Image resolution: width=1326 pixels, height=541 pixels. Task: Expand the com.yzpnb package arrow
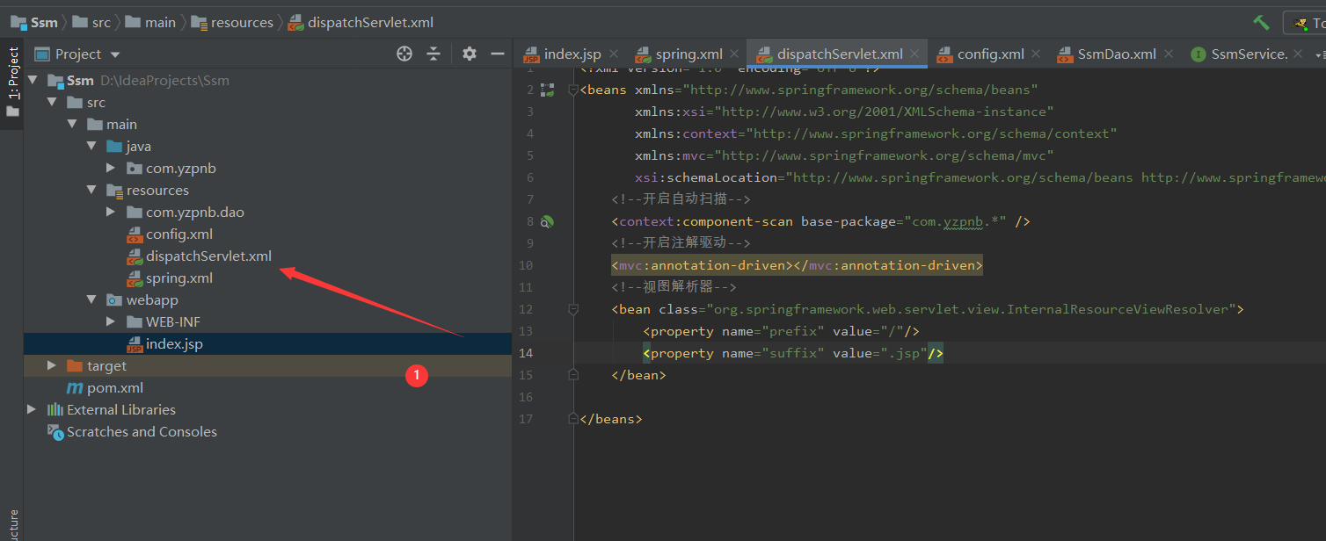click(x=111, y=168)
